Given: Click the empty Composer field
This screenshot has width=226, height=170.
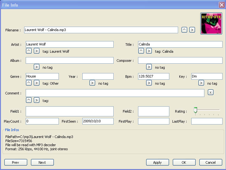Looking at the screenshot, I should click(x=180, y=60).
